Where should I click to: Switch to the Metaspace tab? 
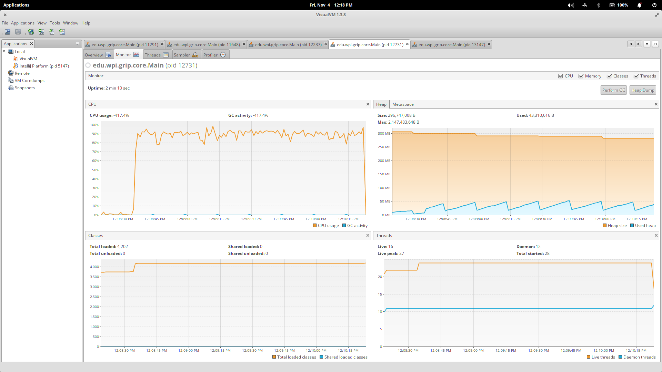point(403,104)
